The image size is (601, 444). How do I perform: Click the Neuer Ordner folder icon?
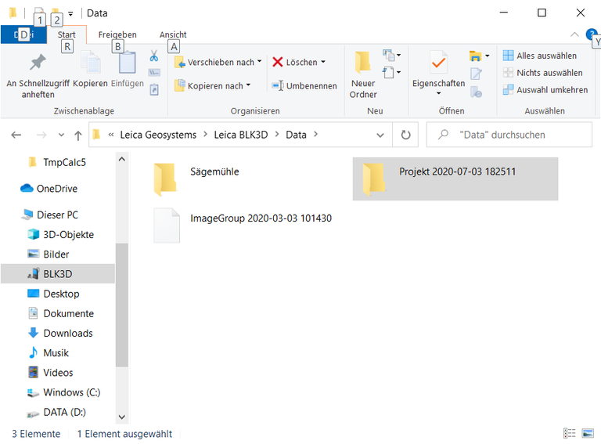pos(363,63)
